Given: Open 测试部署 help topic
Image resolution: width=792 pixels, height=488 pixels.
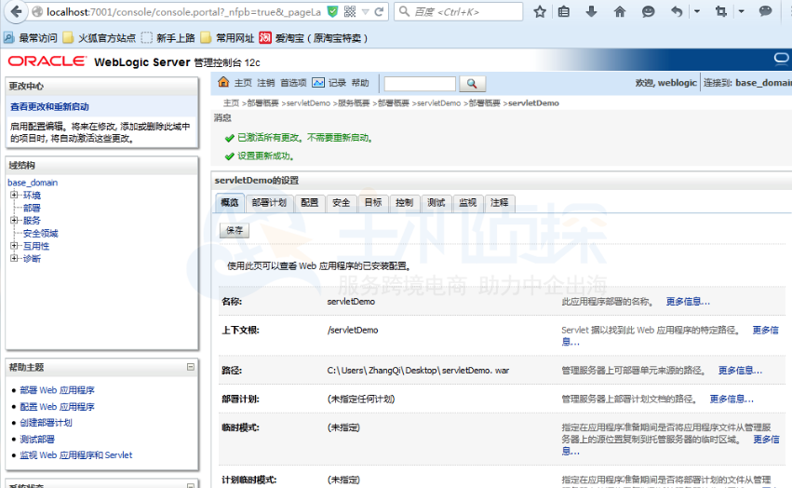Looking at the screenshot, I should [x=37, y=439].
